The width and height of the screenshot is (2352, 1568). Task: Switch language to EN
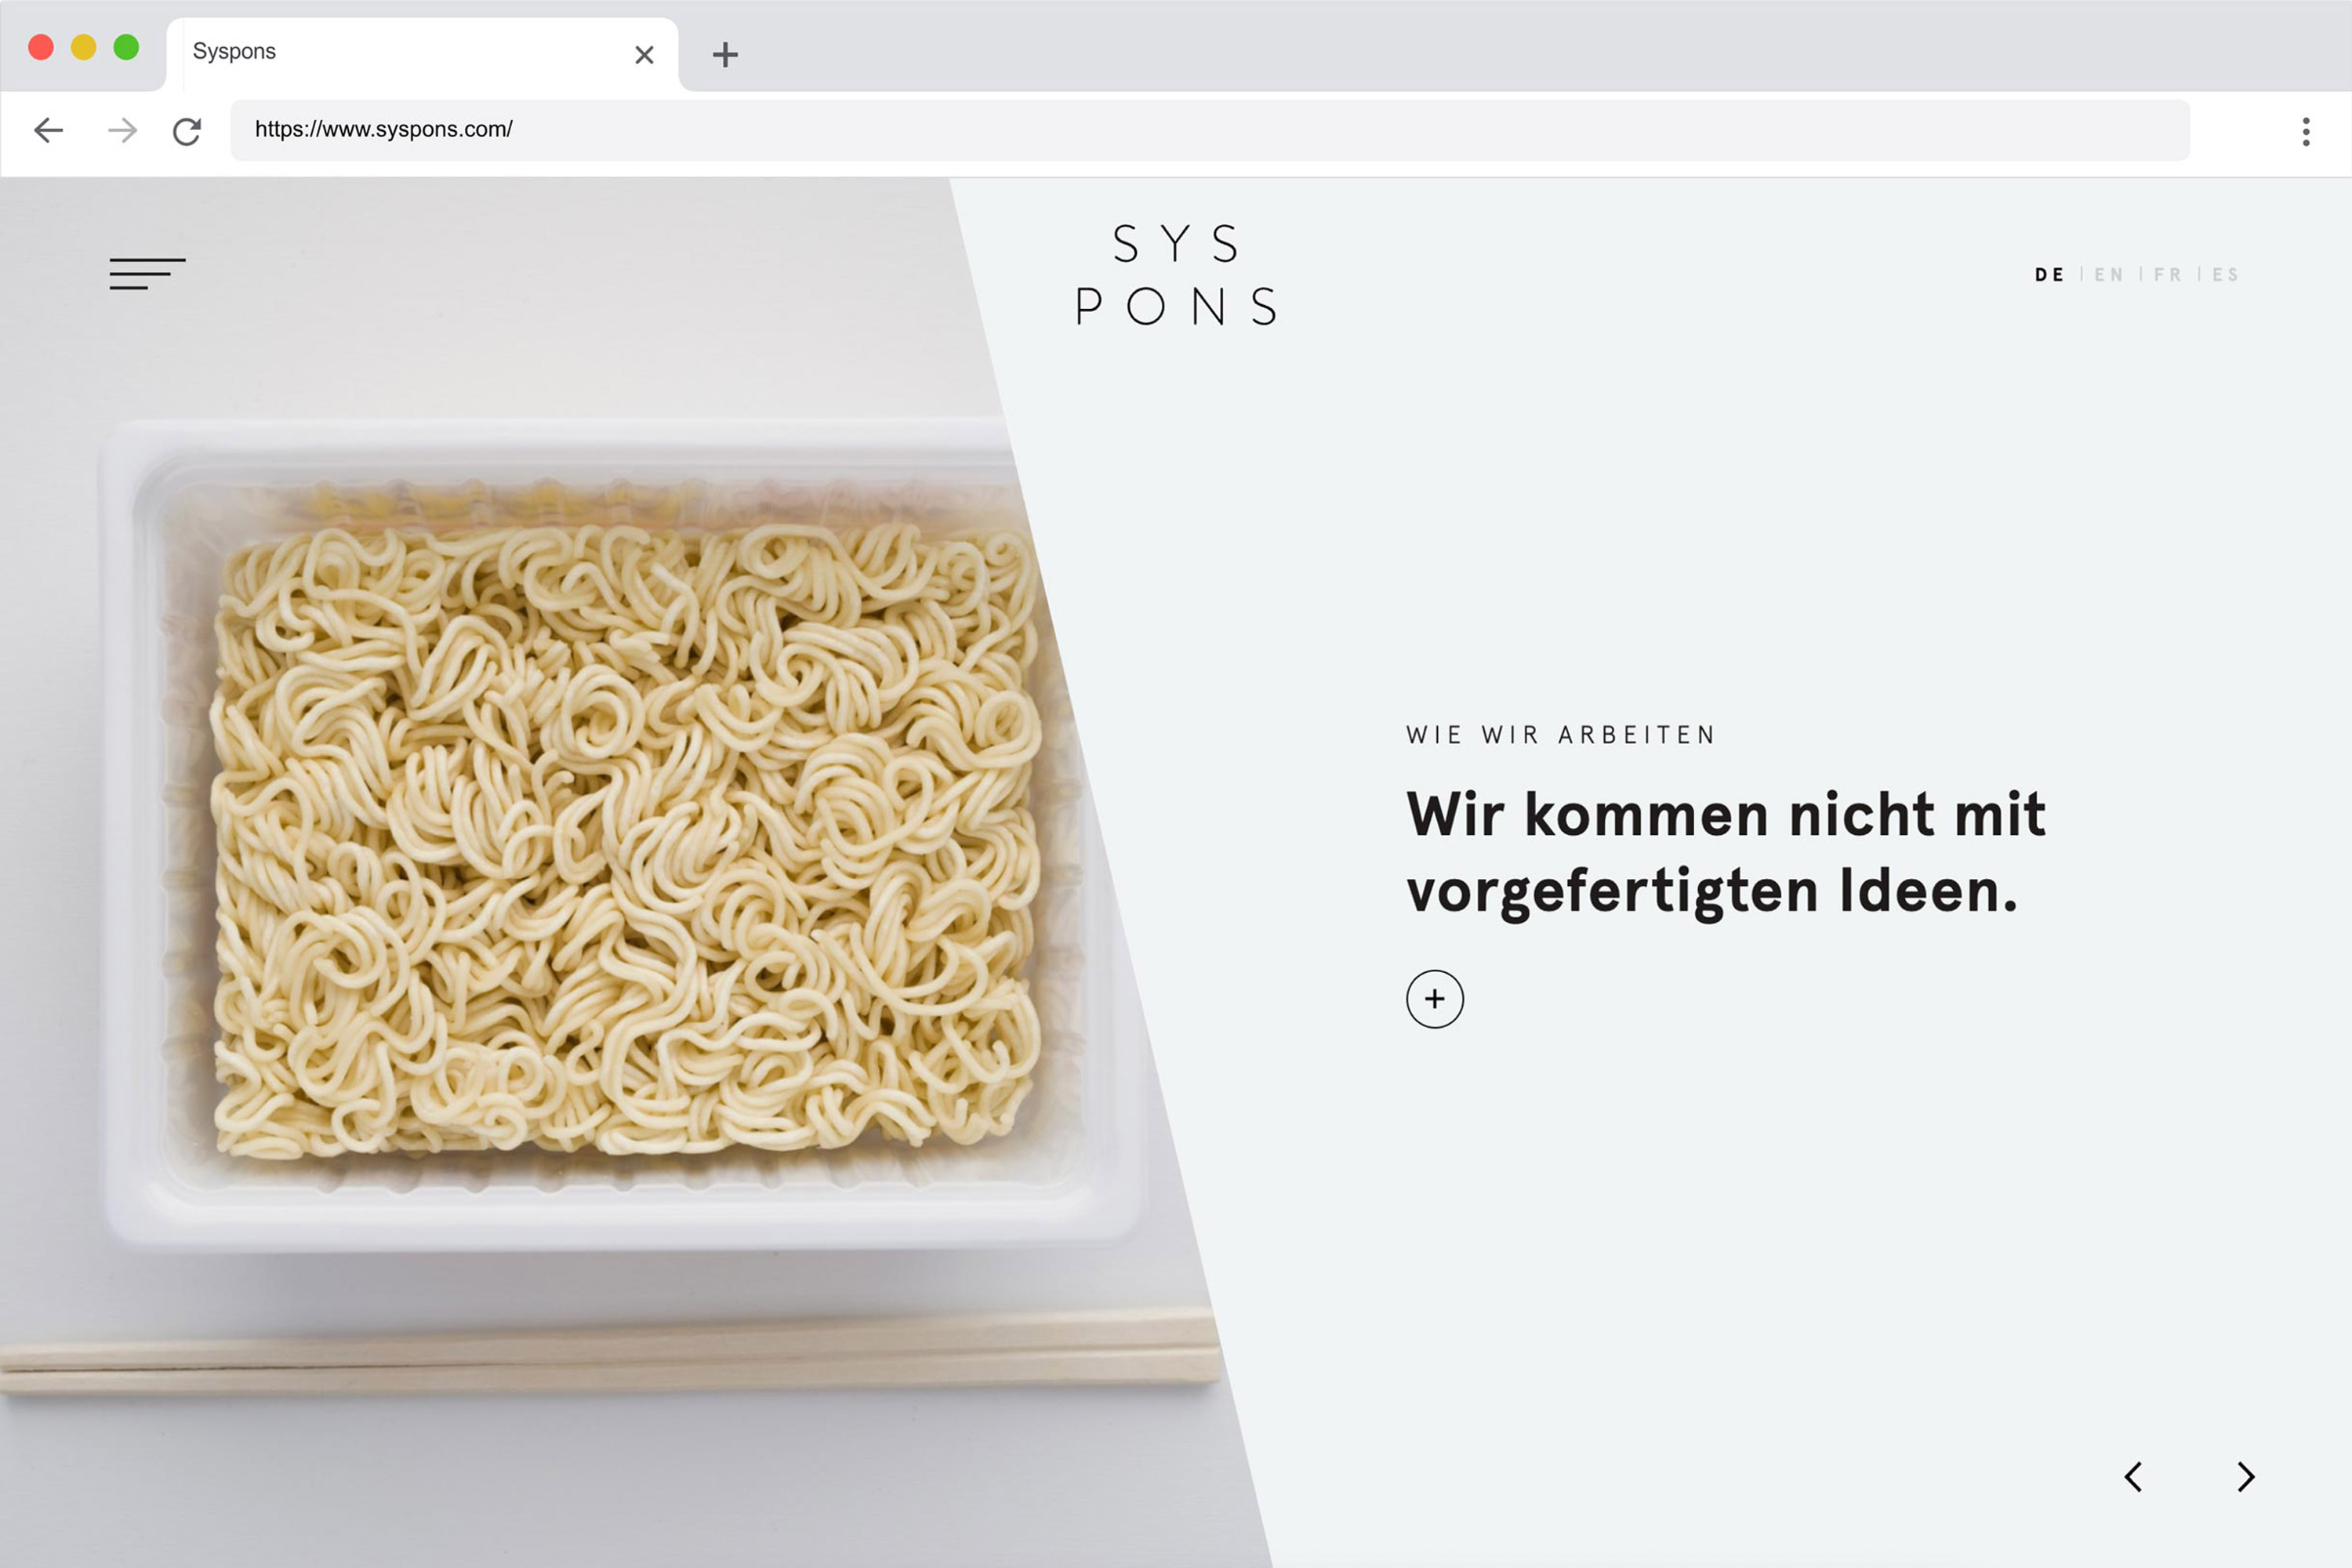(2108, 274)
